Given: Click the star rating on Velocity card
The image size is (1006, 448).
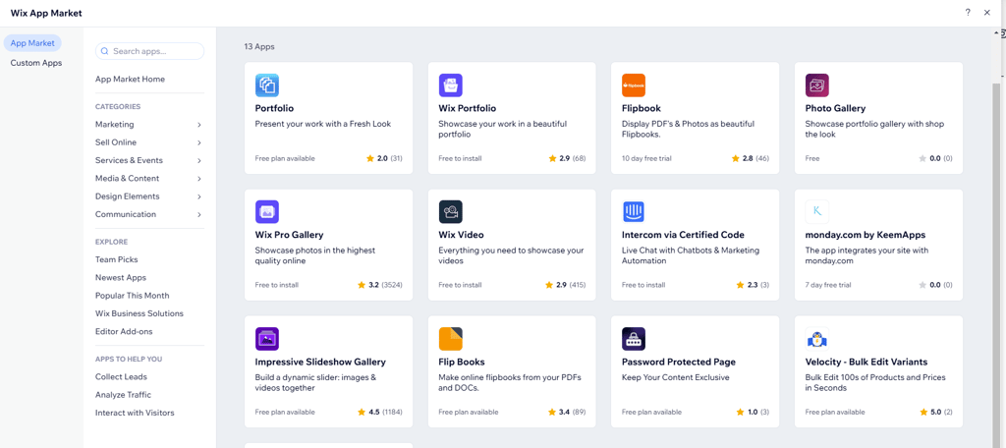Looking at the screenshot, I should [923, 412].
